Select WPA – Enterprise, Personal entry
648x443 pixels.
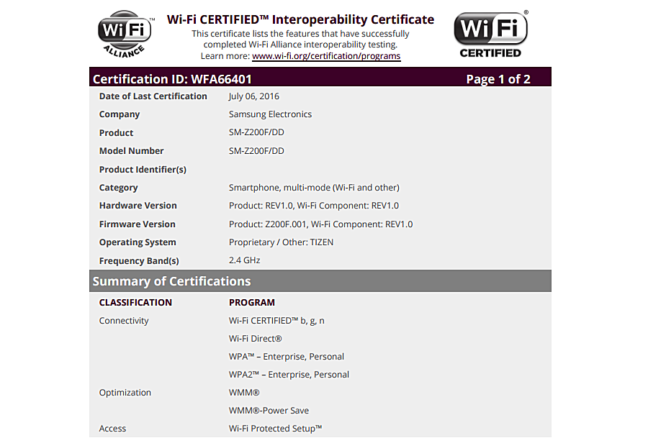287,357
